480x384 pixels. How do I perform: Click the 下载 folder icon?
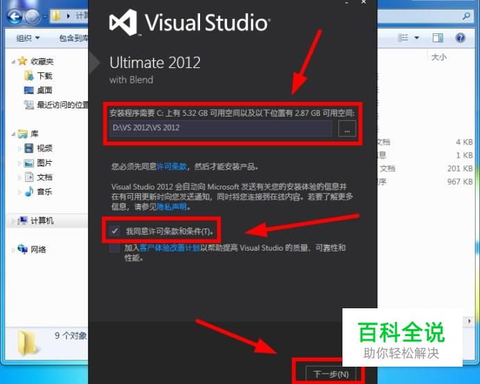click(28, 76)
